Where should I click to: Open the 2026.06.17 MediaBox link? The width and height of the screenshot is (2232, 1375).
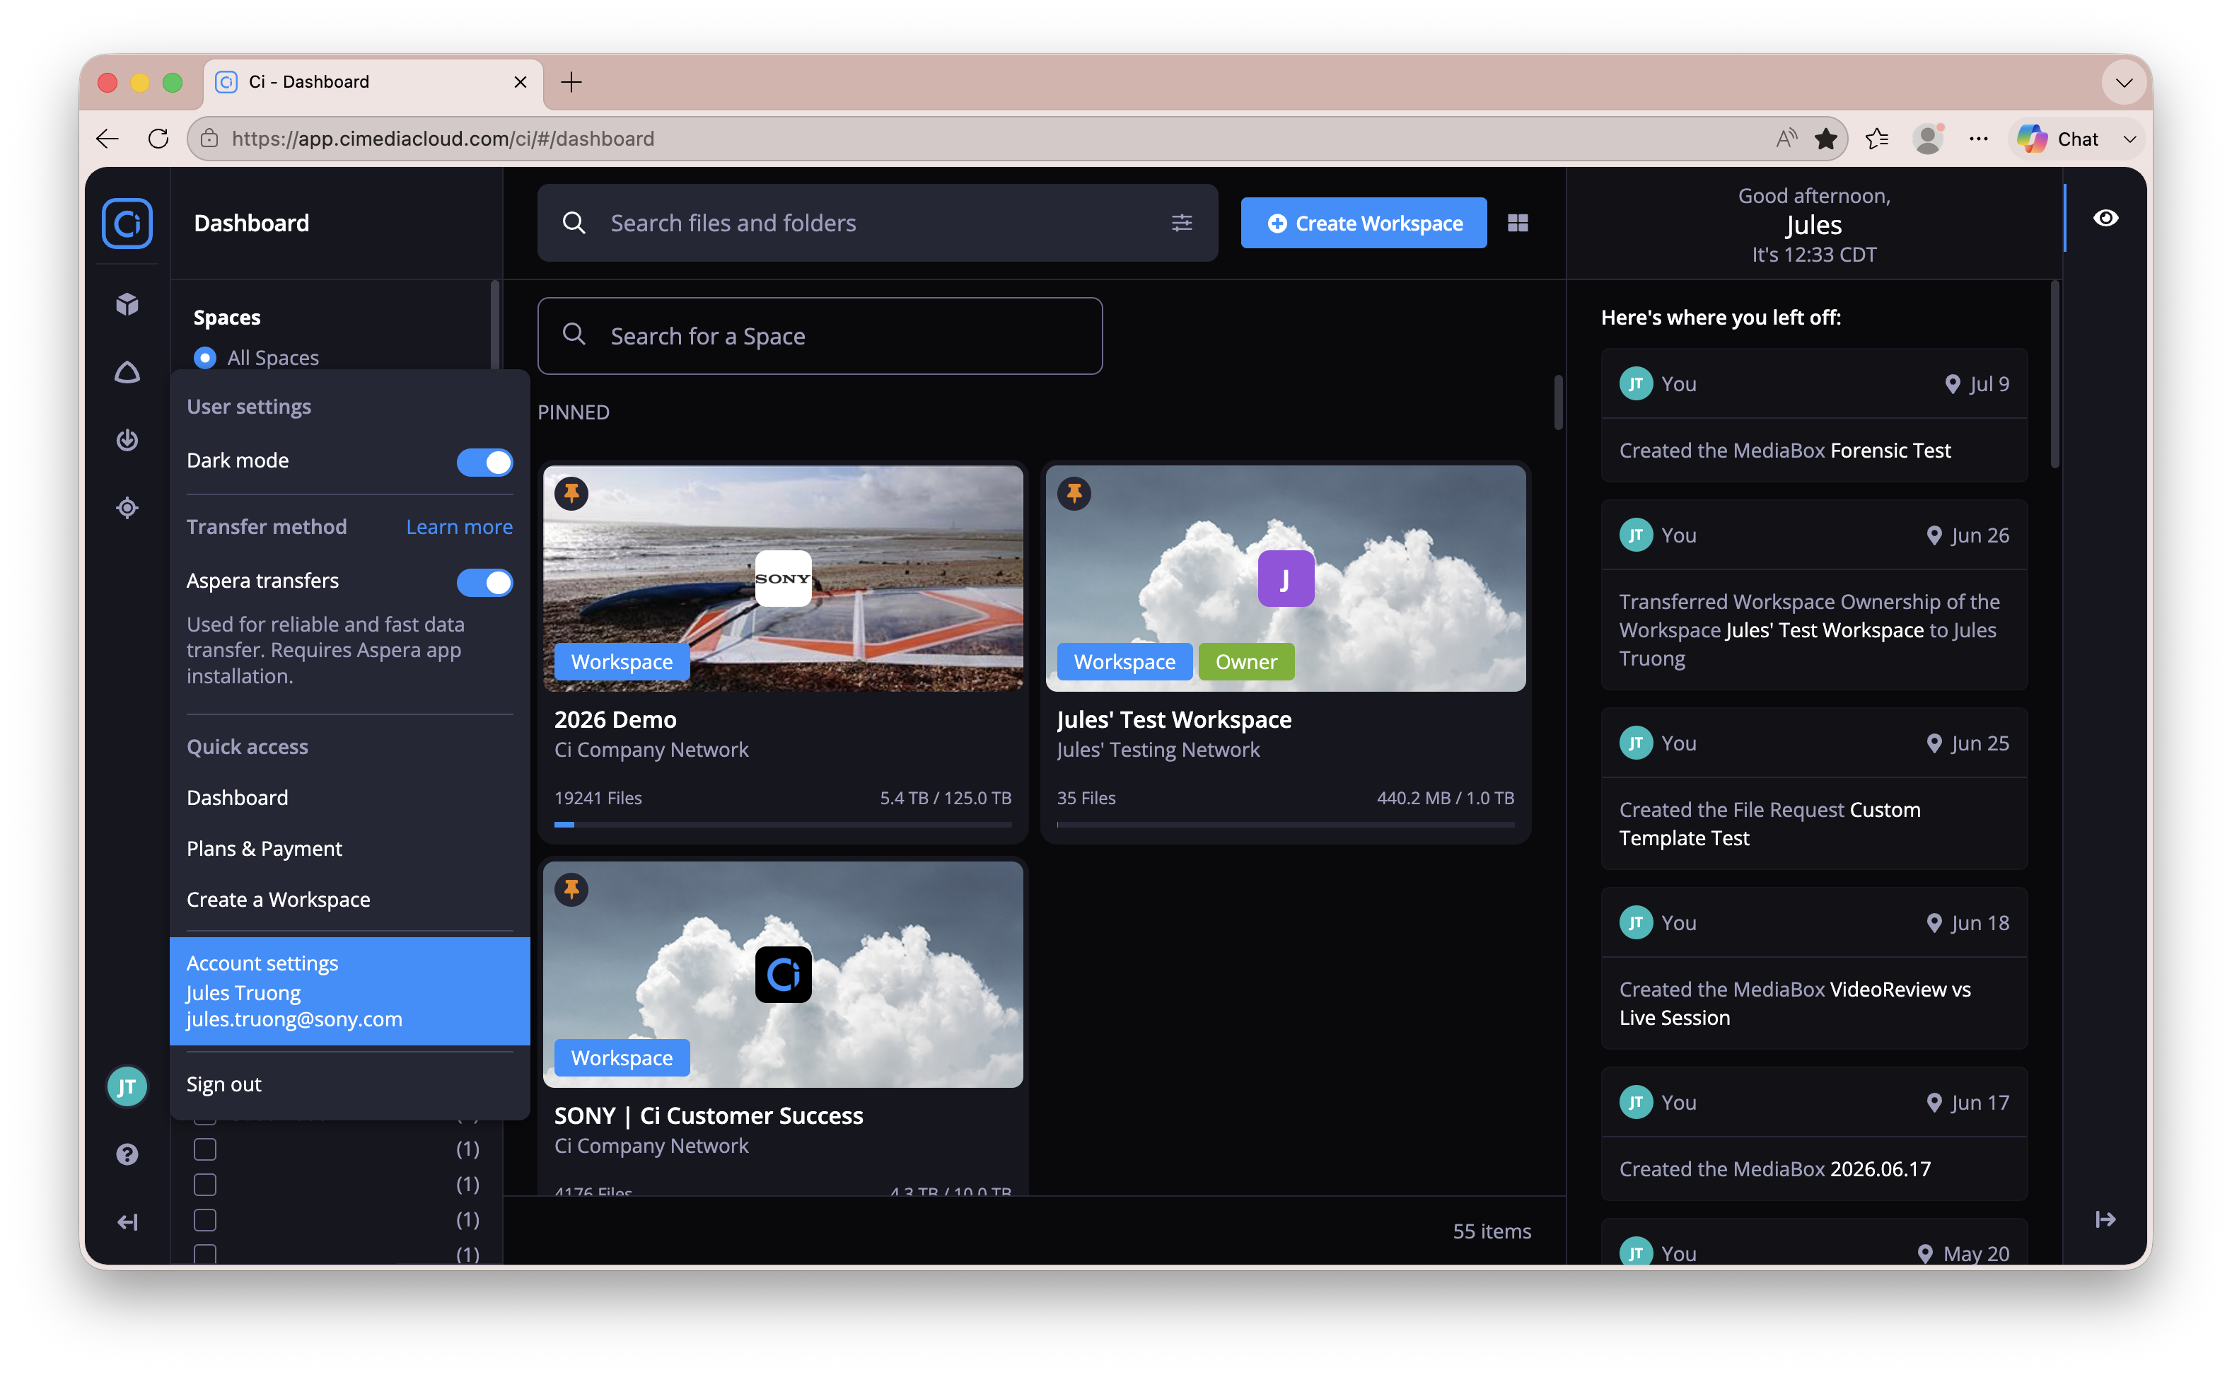[1880, 1168]
